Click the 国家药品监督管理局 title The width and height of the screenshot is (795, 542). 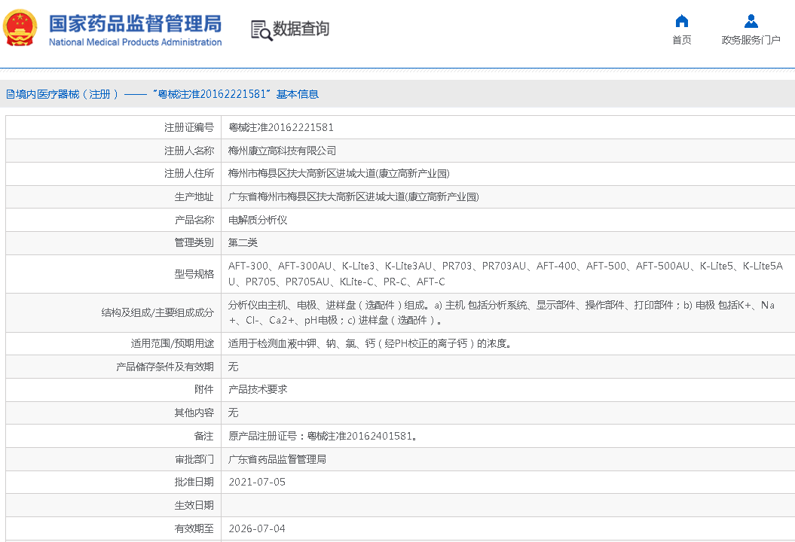click(x=136, y=24)
